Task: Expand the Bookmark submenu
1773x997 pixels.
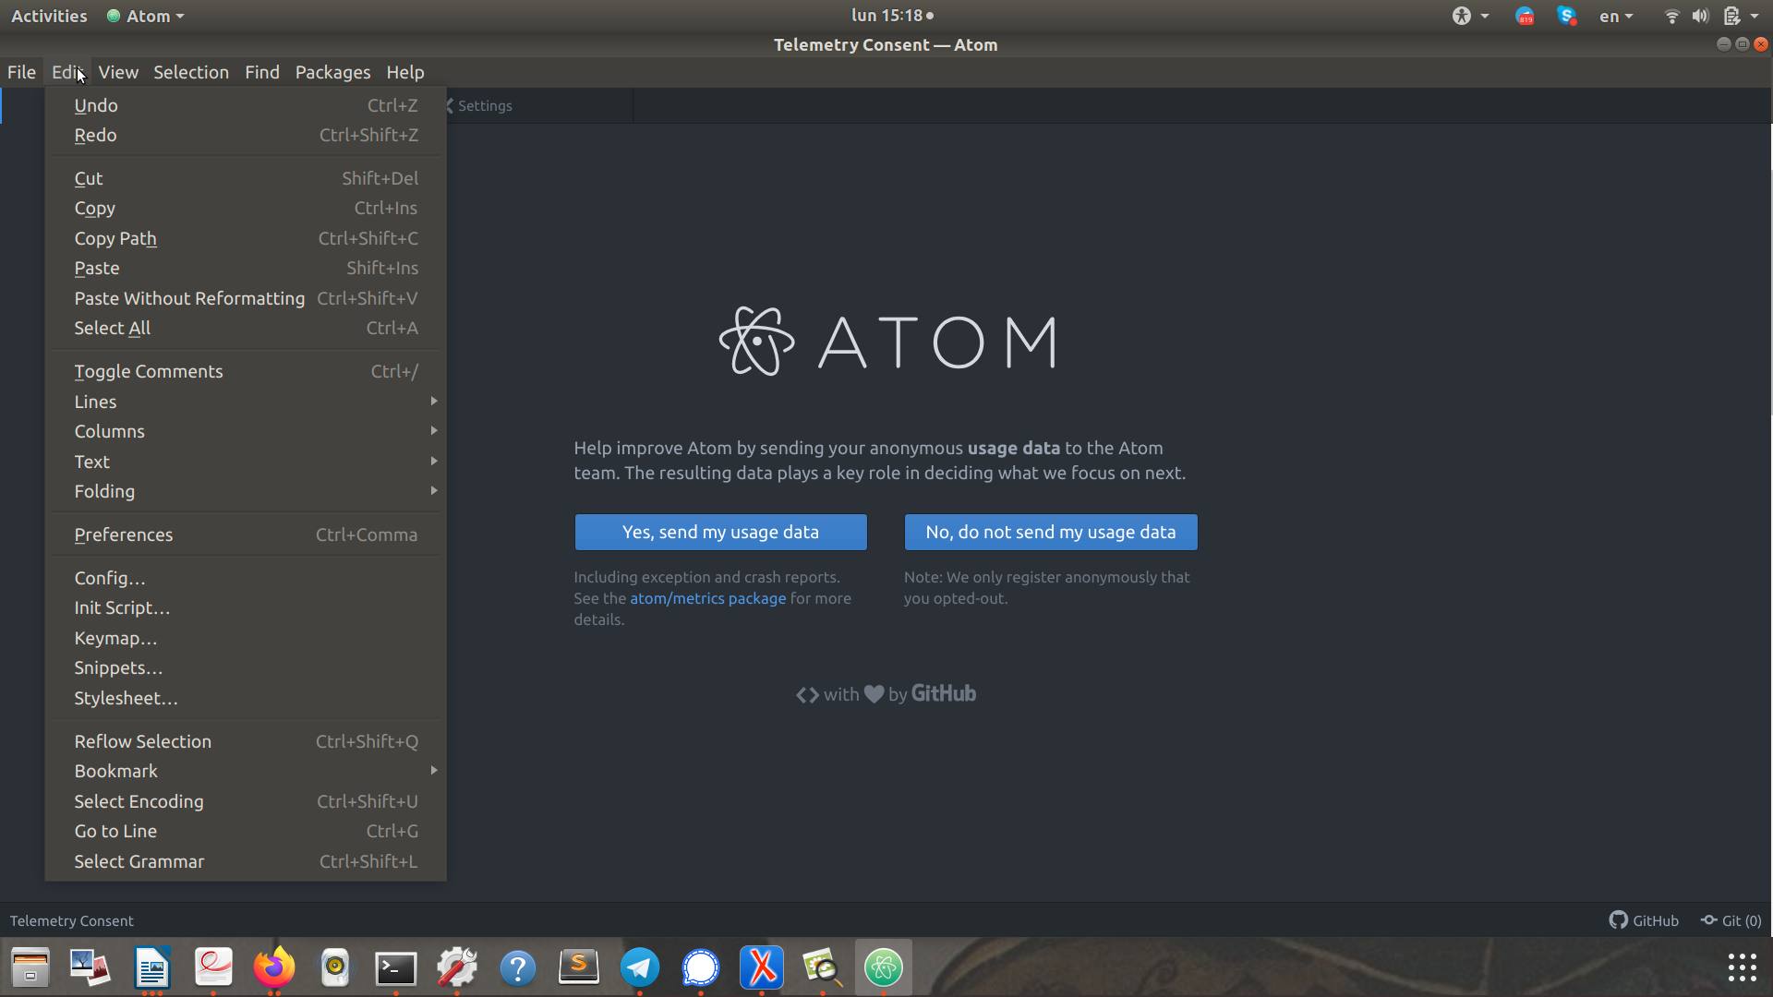Action: pos(246,771)
